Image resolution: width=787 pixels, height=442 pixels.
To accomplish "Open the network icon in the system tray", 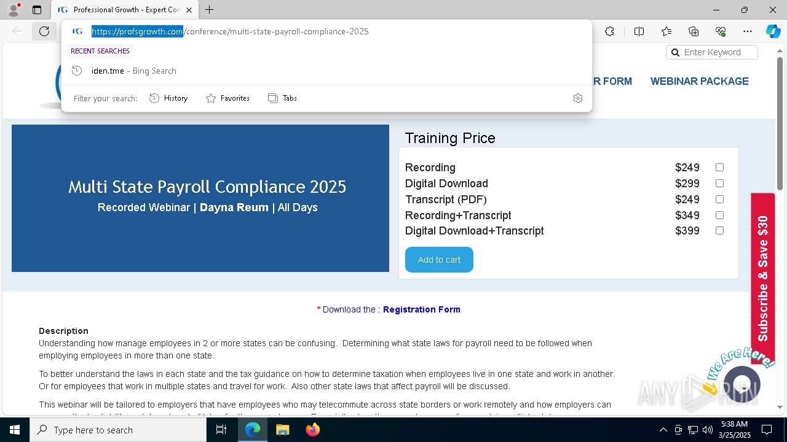I will pyautogui.click(x=693, y=430).
